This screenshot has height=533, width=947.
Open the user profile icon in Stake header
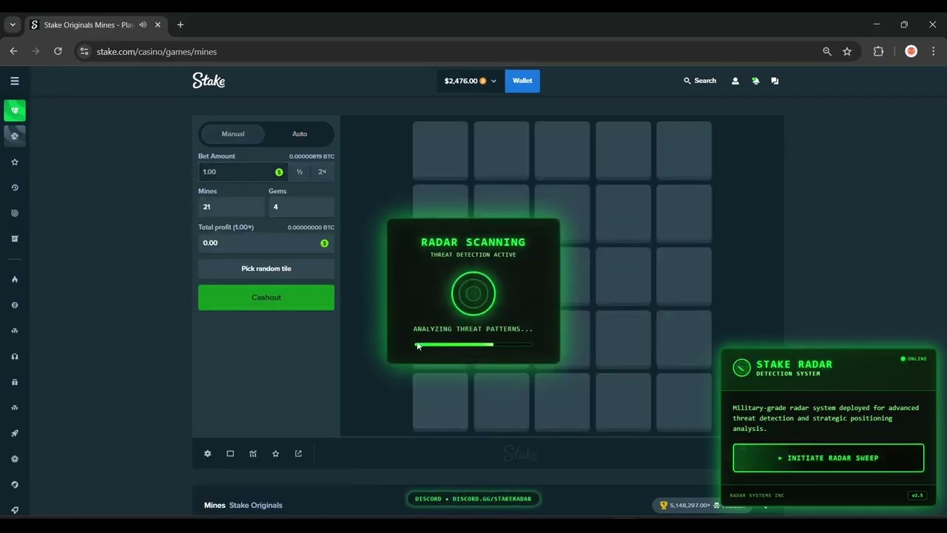coord(735,81)
